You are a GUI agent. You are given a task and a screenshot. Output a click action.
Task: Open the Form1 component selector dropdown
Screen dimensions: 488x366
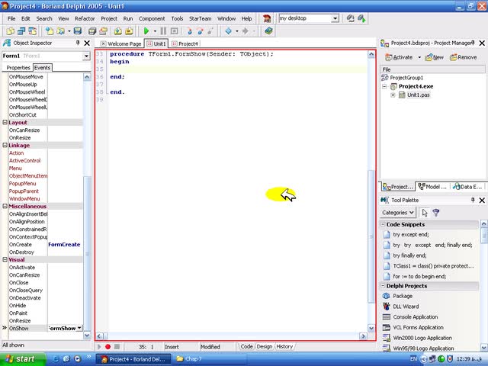86,56
